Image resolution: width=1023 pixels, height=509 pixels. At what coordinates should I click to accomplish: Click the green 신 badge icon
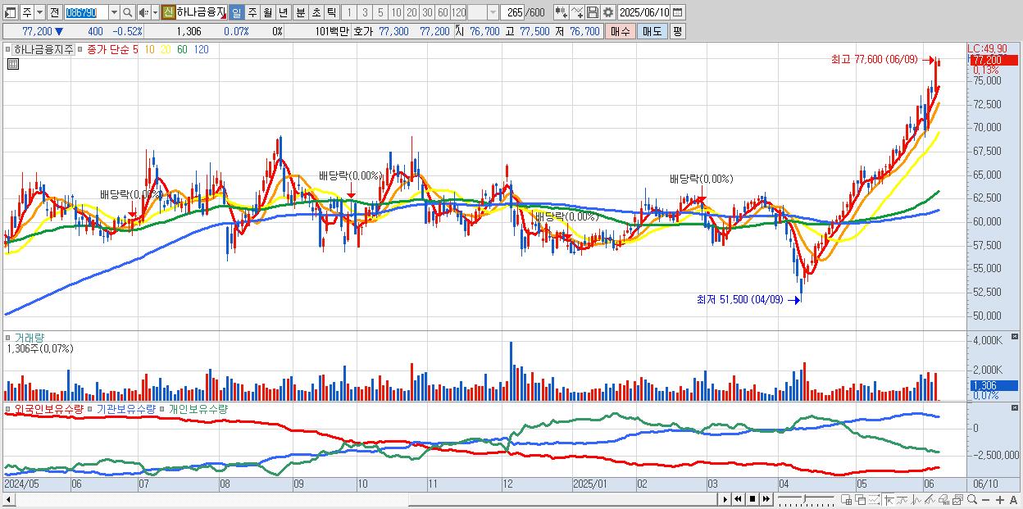167,12
